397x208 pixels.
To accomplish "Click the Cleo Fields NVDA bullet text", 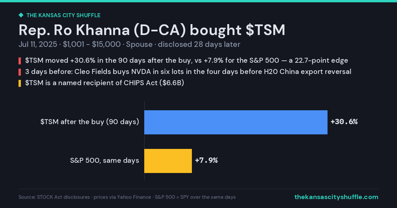I will [x=188, y=72].
